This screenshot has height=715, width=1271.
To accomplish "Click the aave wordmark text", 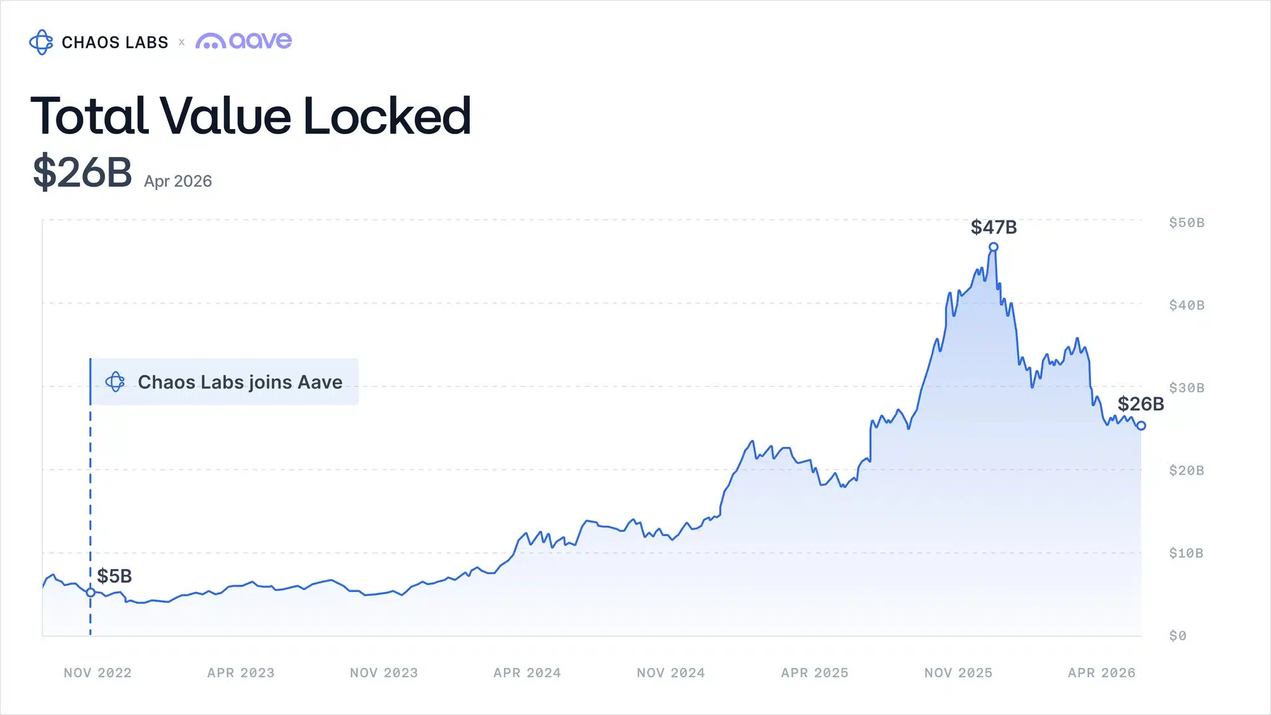I will pos(261,41).
